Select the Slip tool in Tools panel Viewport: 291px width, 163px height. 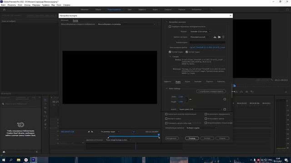pos(45,116)
